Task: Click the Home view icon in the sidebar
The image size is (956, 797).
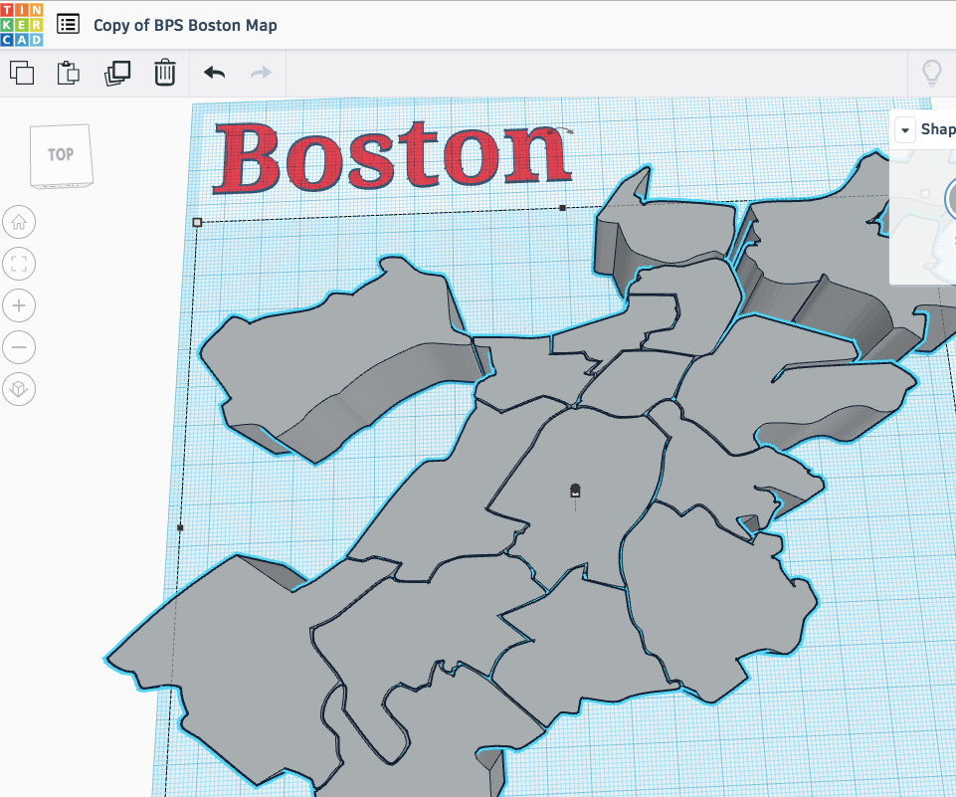Action: 19,222
